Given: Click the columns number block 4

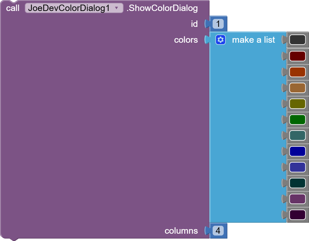Looking at the screenshot, I should click(x=218, y=231).
